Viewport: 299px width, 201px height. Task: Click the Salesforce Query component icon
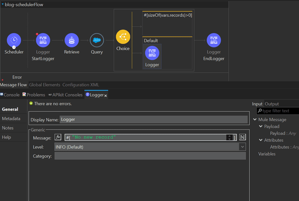point(97,40)
